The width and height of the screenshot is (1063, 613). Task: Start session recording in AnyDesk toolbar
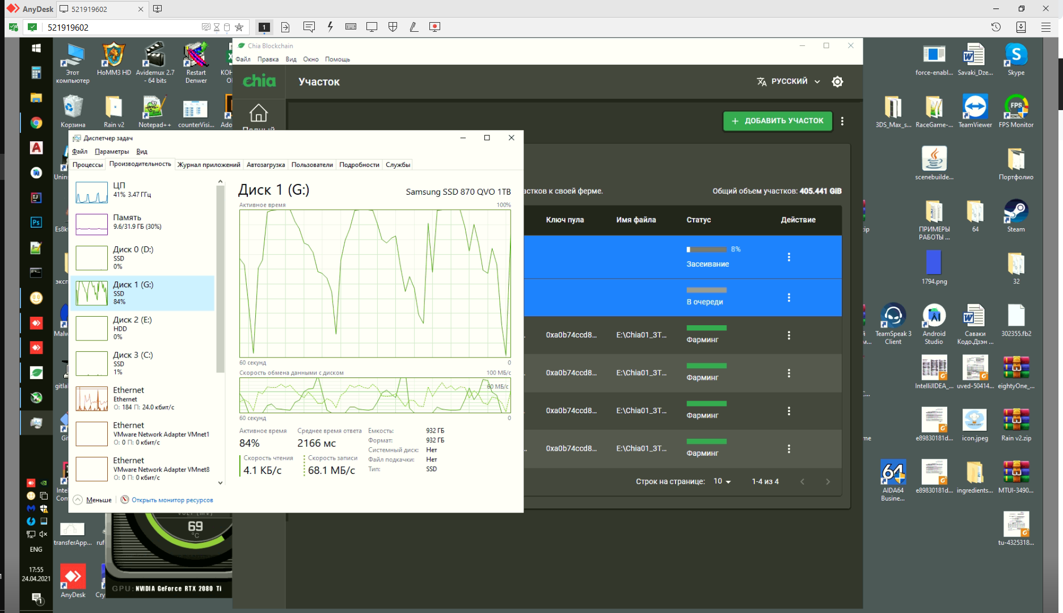[x=435, y=27]
